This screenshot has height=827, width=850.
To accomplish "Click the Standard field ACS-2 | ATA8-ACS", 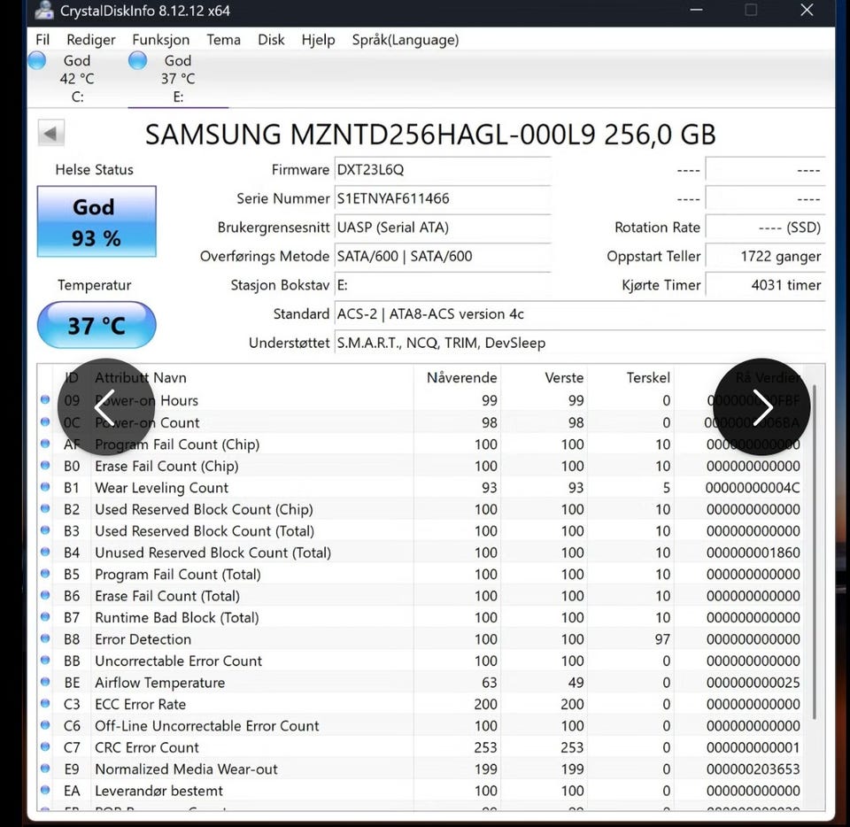I will coord(579,313).
